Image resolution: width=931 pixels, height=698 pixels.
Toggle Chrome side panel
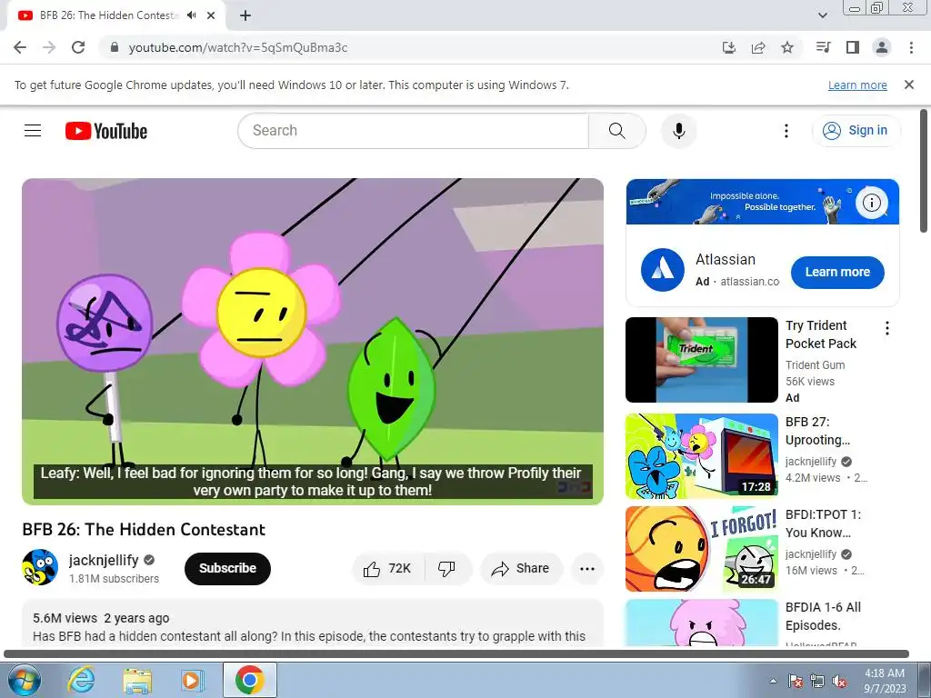[853, 47]
